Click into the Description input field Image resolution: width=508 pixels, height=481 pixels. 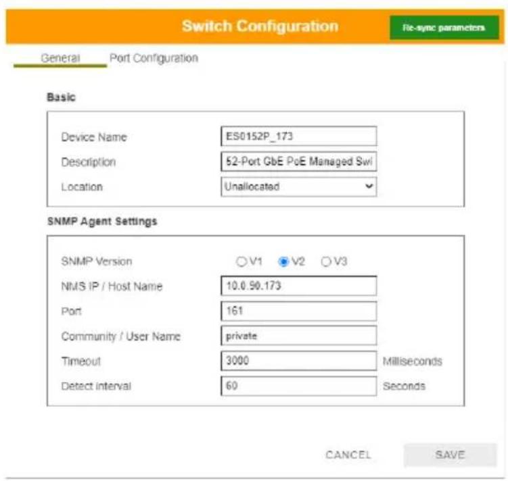[x=299, y=161]
